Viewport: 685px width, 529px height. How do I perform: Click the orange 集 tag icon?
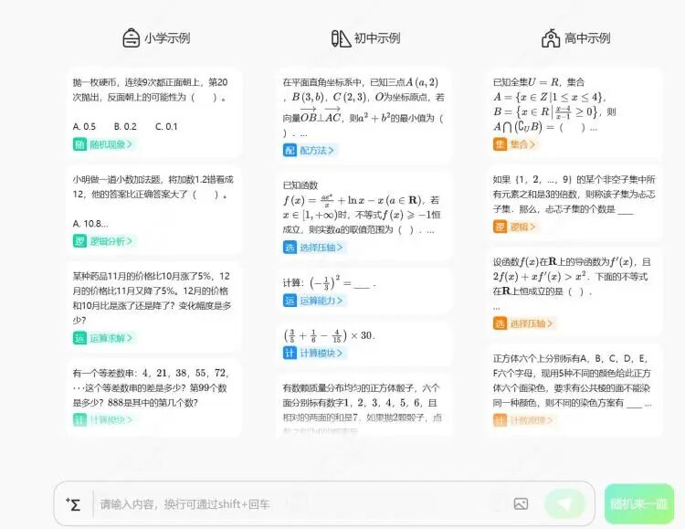(500, 144)
